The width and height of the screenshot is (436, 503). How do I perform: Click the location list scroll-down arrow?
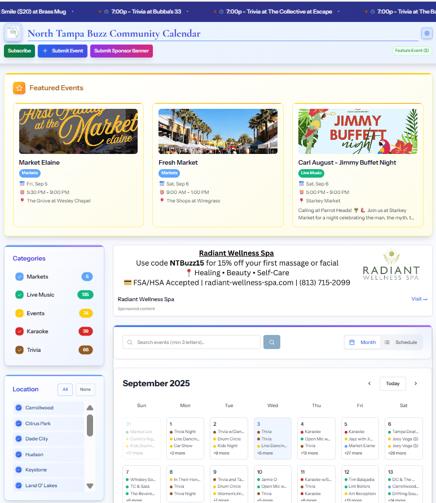click(x=90, y=486)
